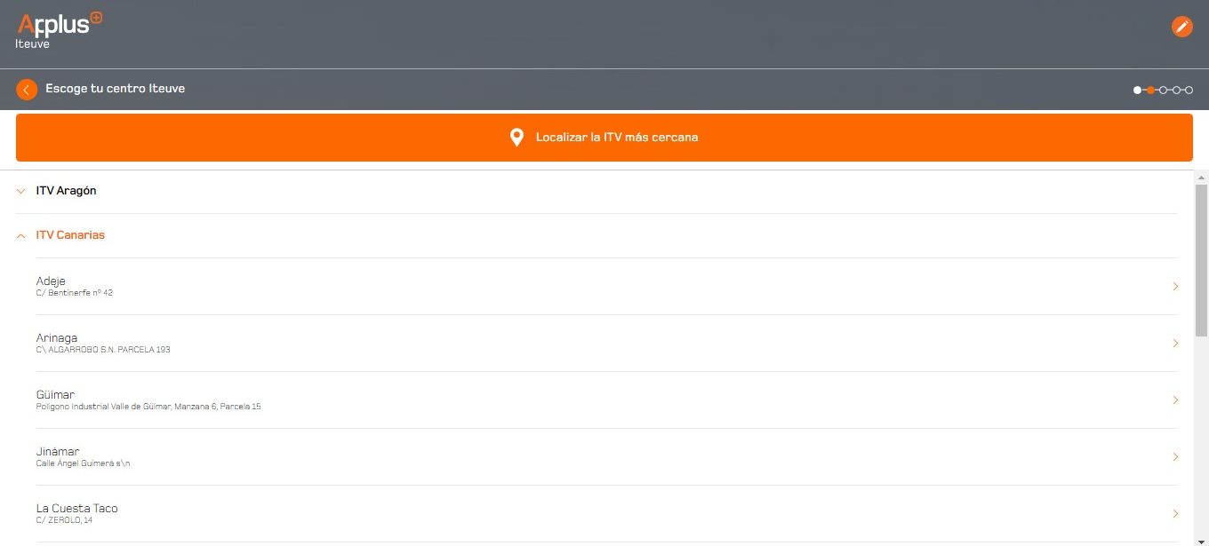Screen dimensions: 1209x546
Task: Click the arrow at the Jinámar row
Action: [1175, 456]
